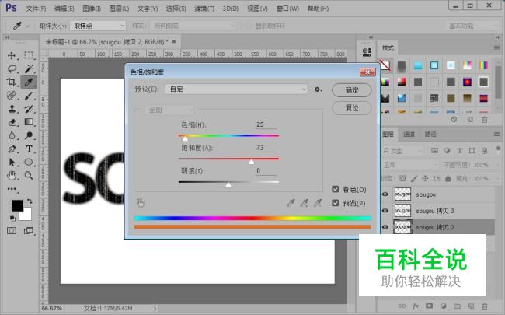Viewport: 505px width, 315px height.
Task: Toggle layer filter on/off switch
Action: pos(499,149)
